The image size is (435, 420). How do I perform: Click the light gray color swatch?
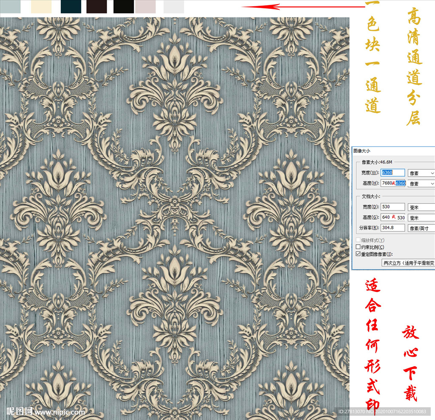pyautogui.click(x=174, y=6)
